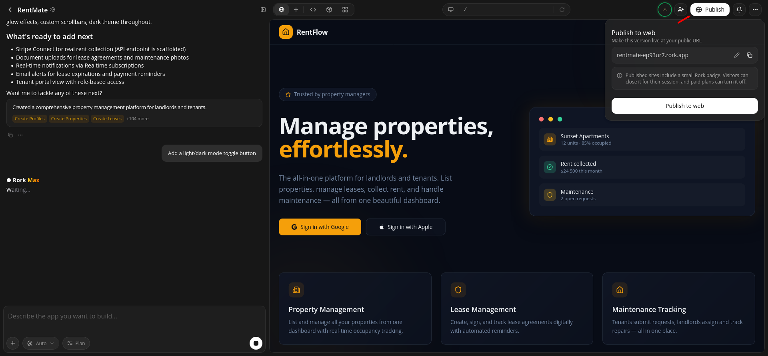Viewport: 768px width, 356px height.
Task: Click the Create Leases tag
Action: tap(107, 119)
